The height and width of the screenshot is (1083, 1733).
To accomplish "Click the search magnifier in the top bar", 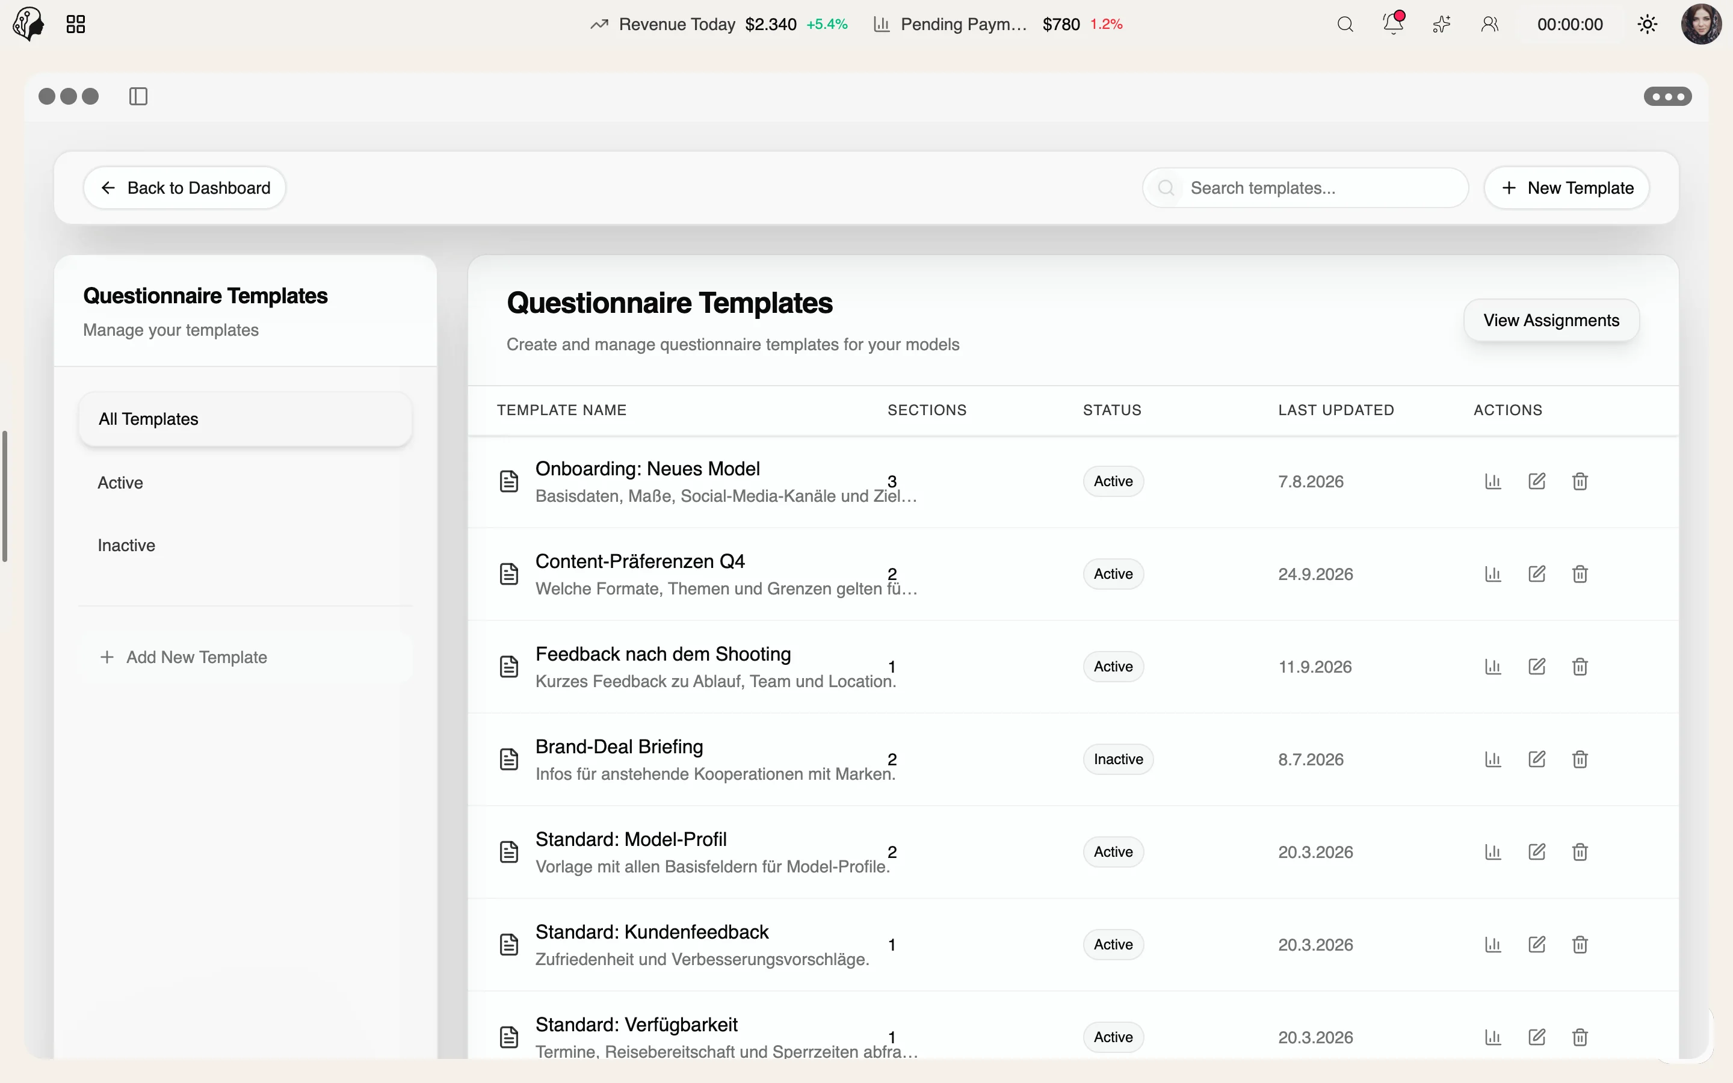I will click(x=1345, y=24).
